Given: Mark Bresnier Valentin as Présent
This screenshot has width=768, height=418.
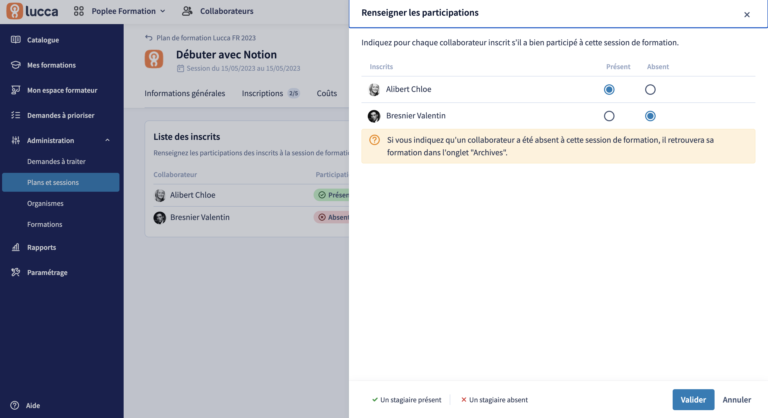Looking at the screenshot, I should click(x=609, y=116).
